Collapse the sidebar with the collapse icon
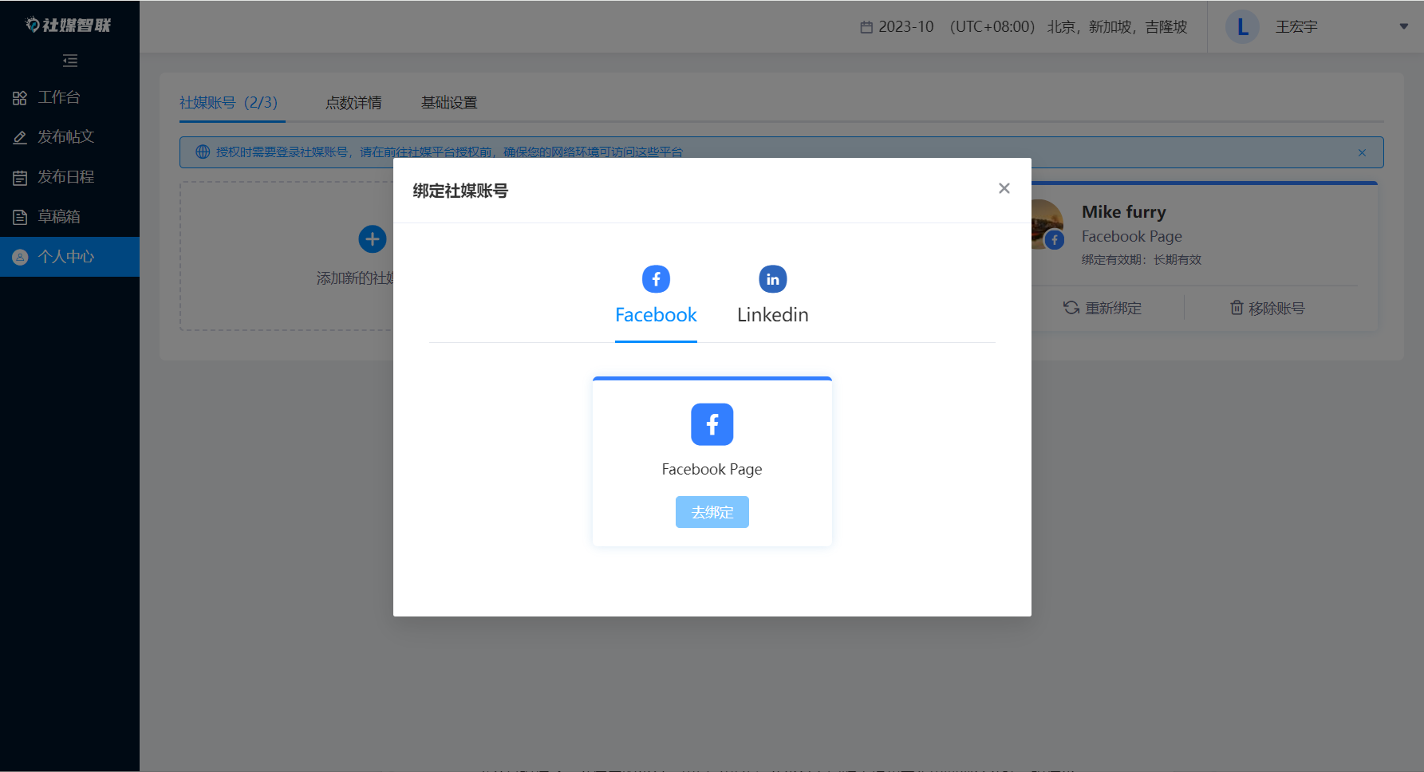Screen dimensions: 1424x772 coord(70,61)
